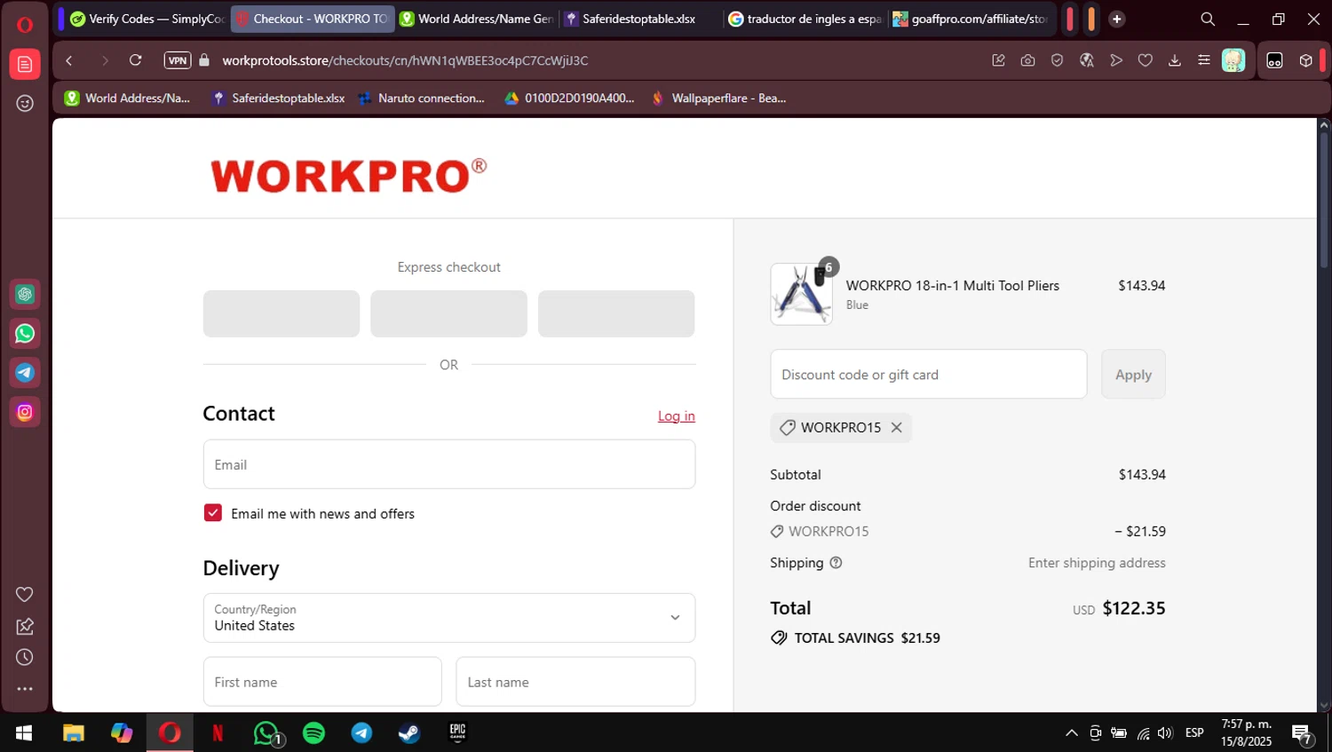Image resolution: width=1332 pixels, height=752 pixels.
Task: Open Telegram in the Opera sidebar
Action: 25,373
